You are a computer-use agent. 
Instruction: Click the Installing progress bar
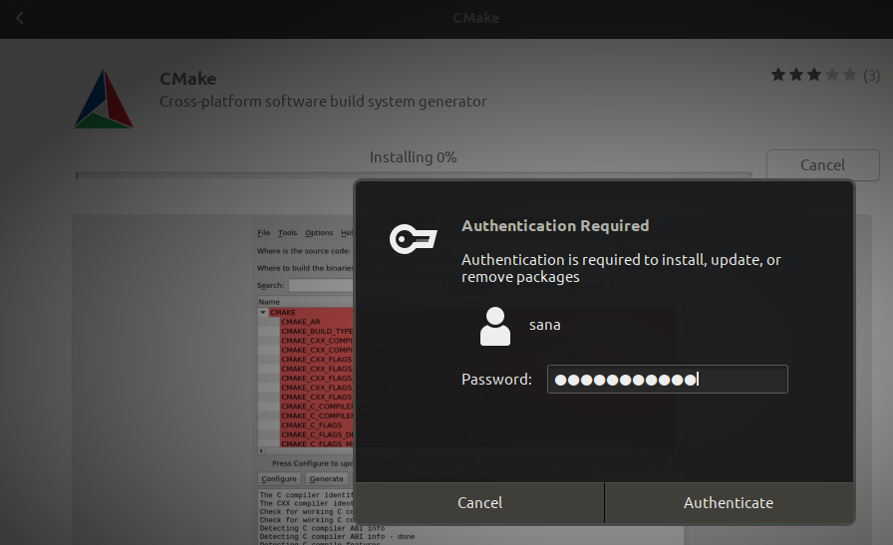(x=414, y=175)
